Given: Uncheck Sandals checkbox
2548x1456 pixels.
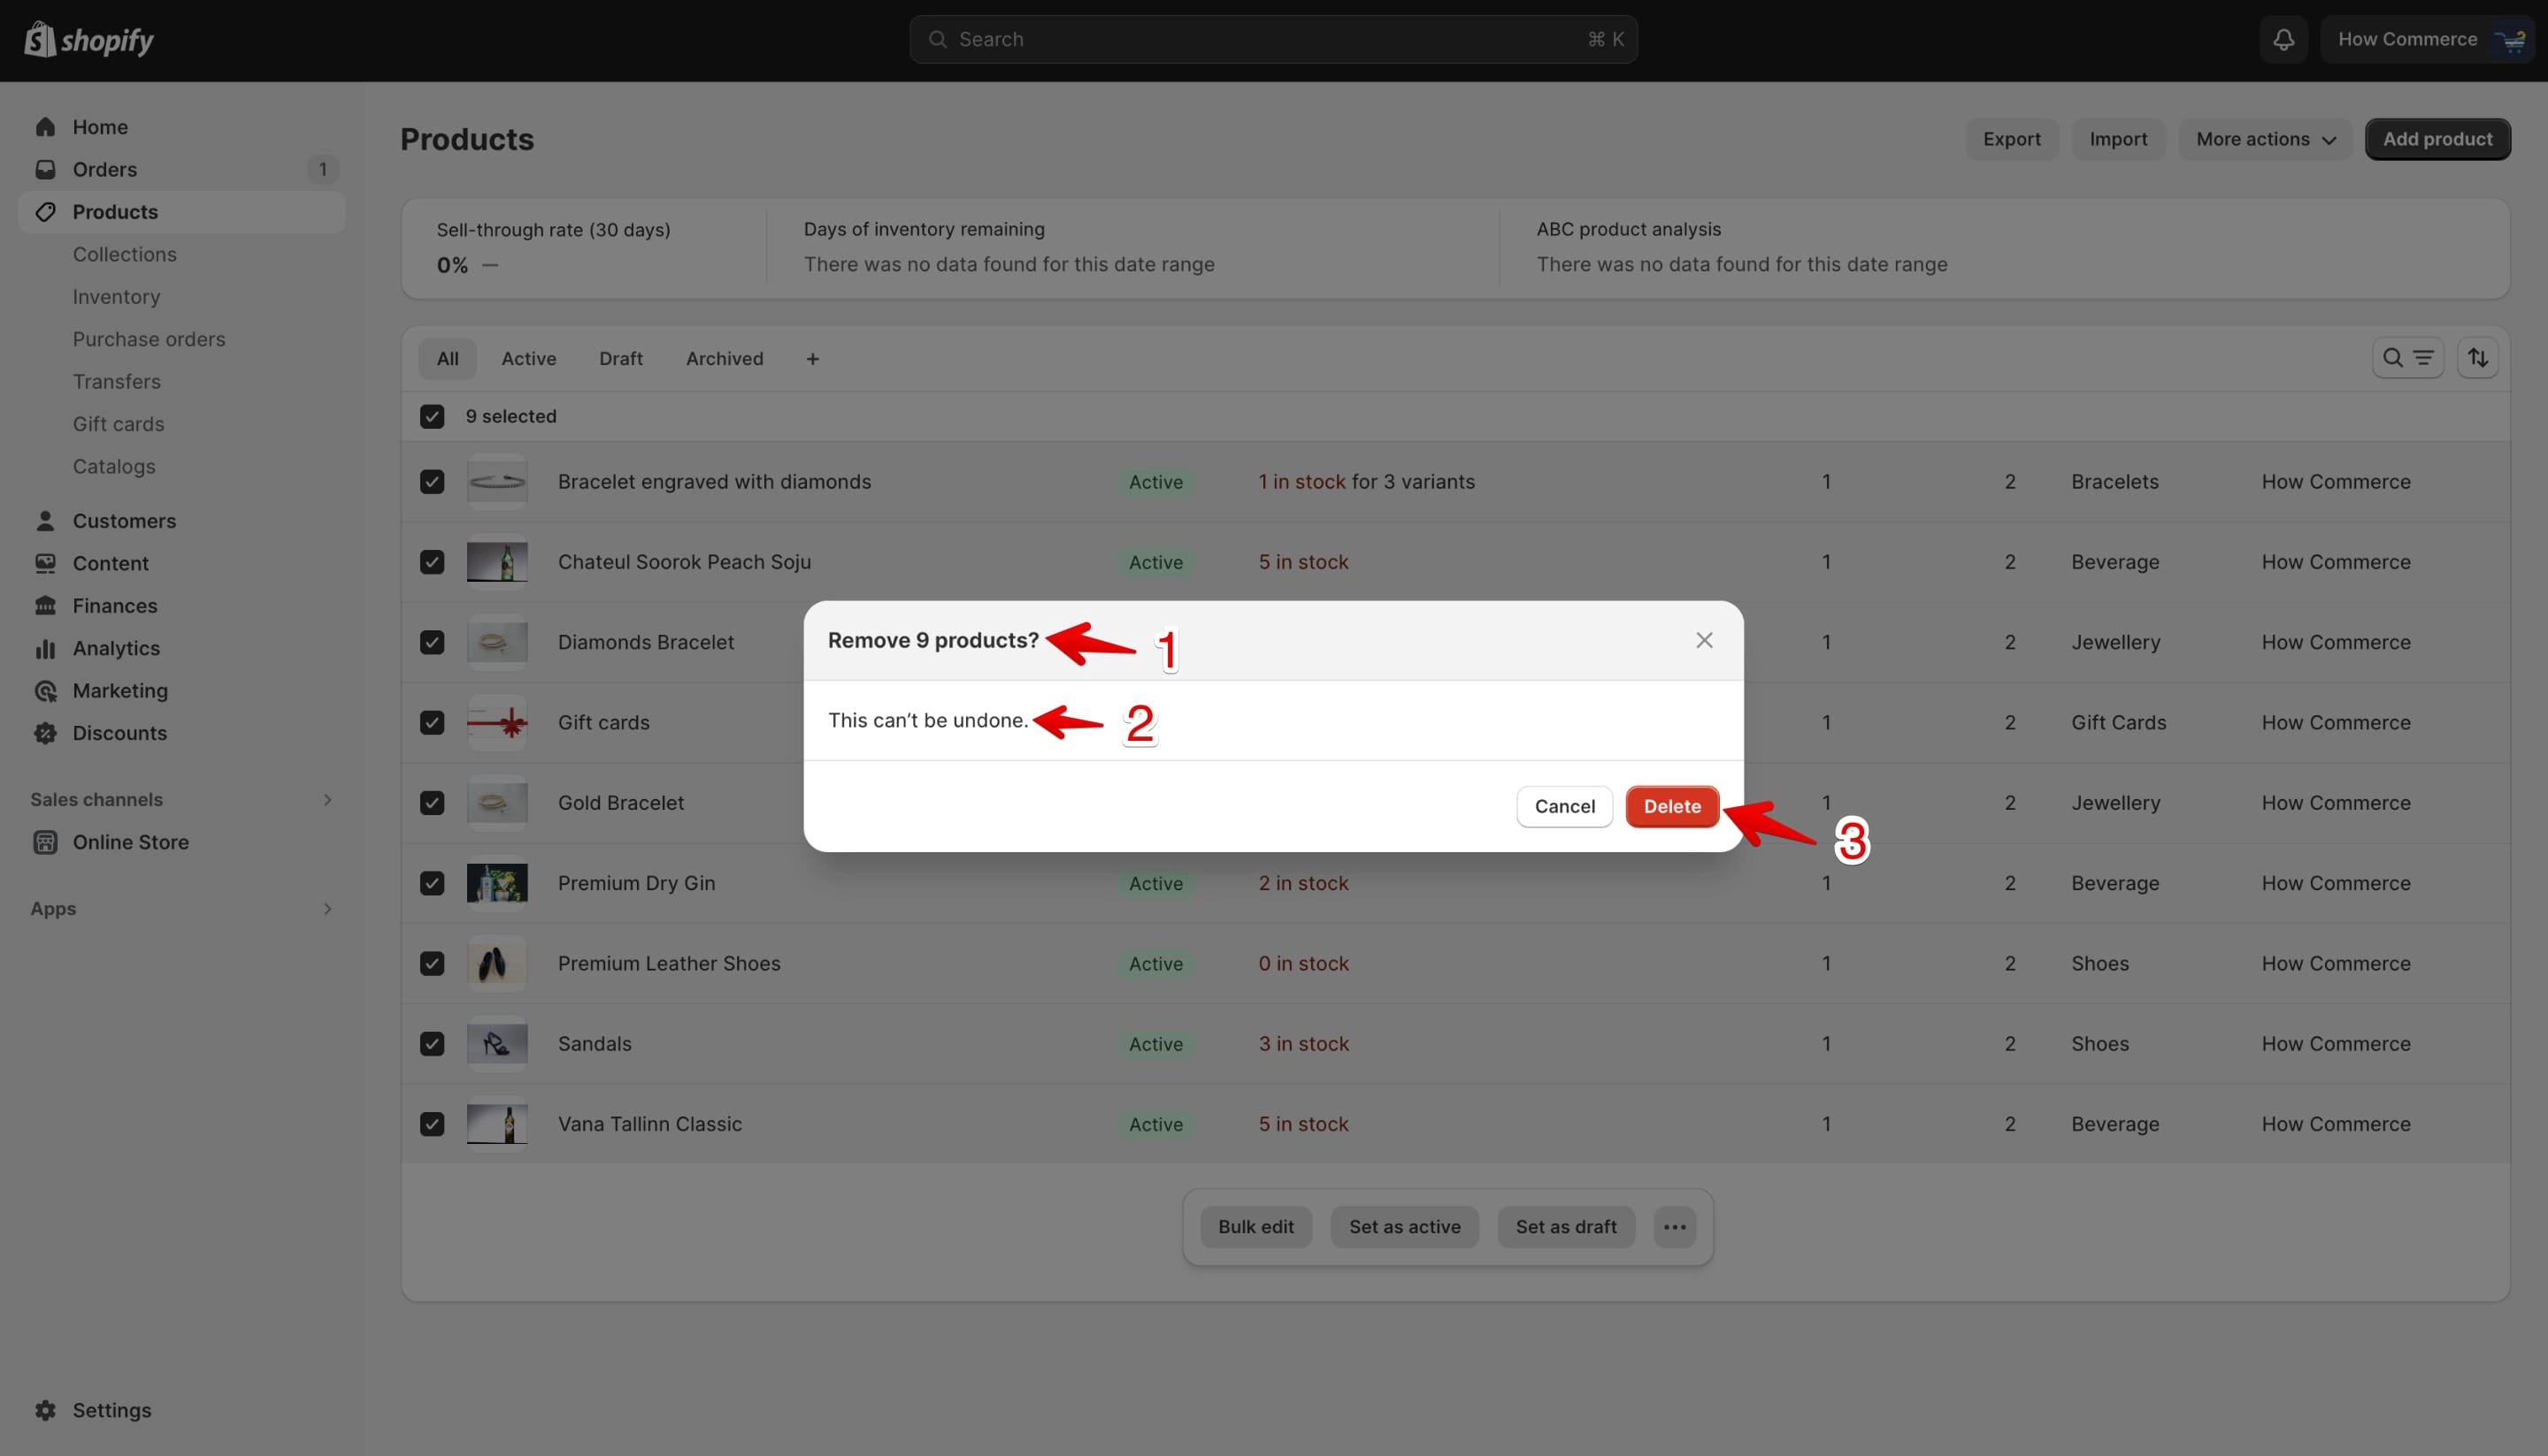Looking at the screenshot, I should coord(433,1044).
